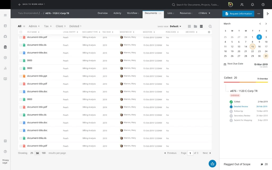272x170 pixels.
Task: Sort by the Legal Entity column
Action: tap(70, 32)
